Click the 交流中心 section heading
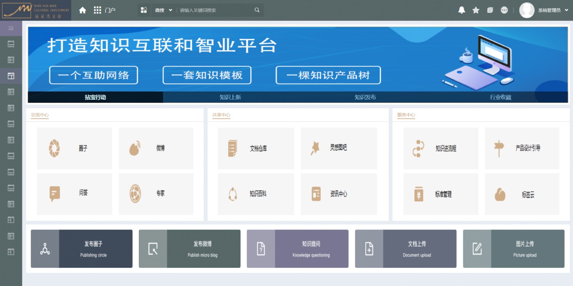573x286 pixels. pos(40,115)
